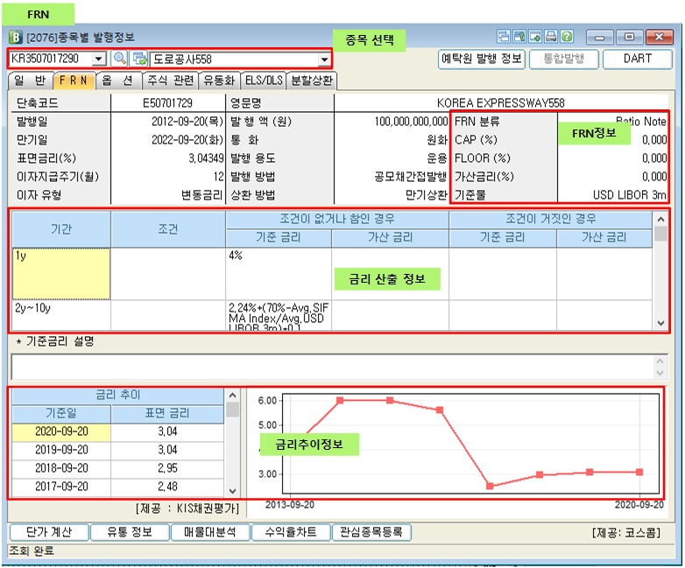Image resolution: width=685 pixels, height=568 pixels.
Task: Open the KR3507017290 code dropdown arrow
Action: point(99,59)
